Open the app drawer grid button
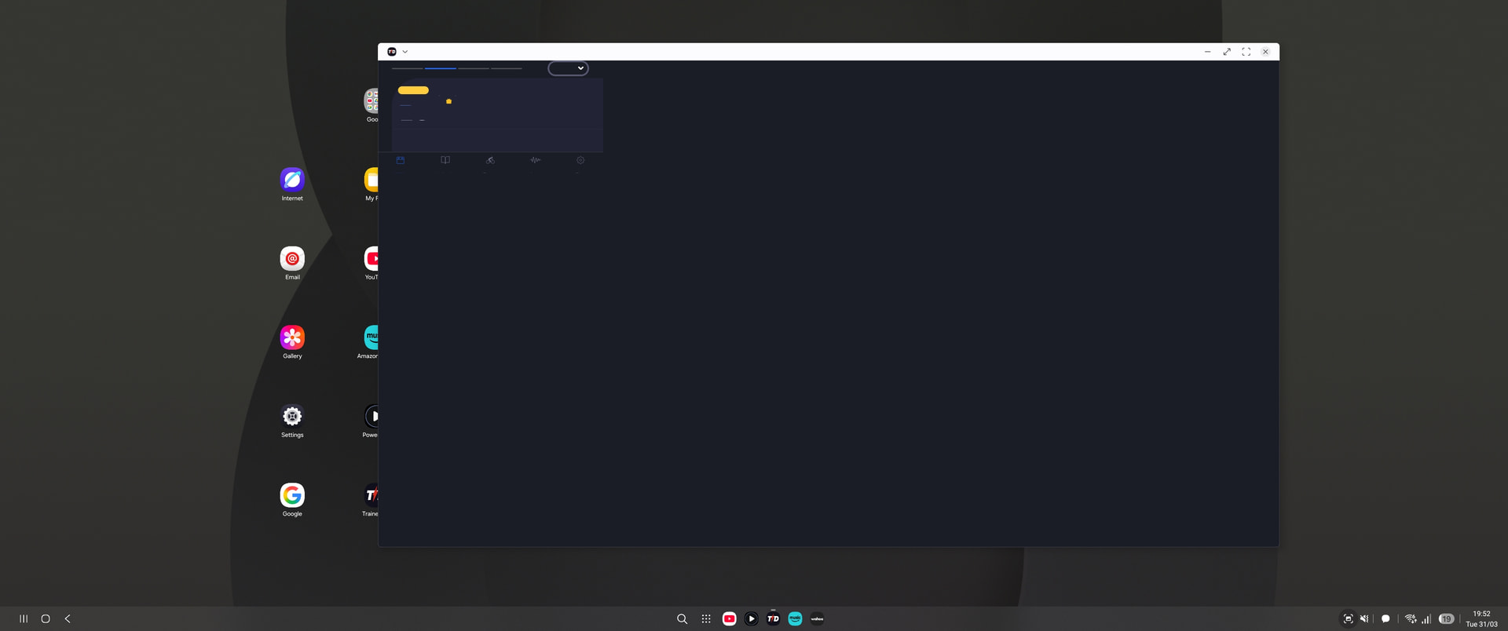This screenshot has height=631, width=1508. click(706, 618)
